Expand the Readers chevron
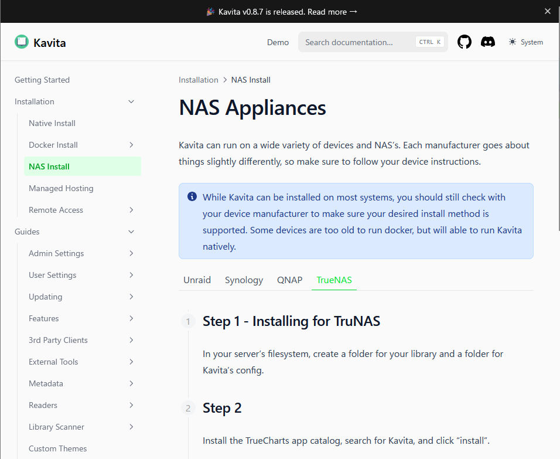Image resolution: width=560 pixels, height=459 pixels. point(131,405)
